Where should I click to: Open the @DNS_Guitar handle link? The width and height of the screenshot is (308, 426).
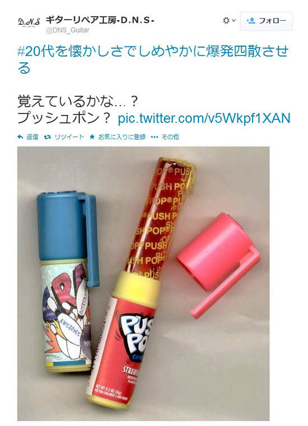67,30
